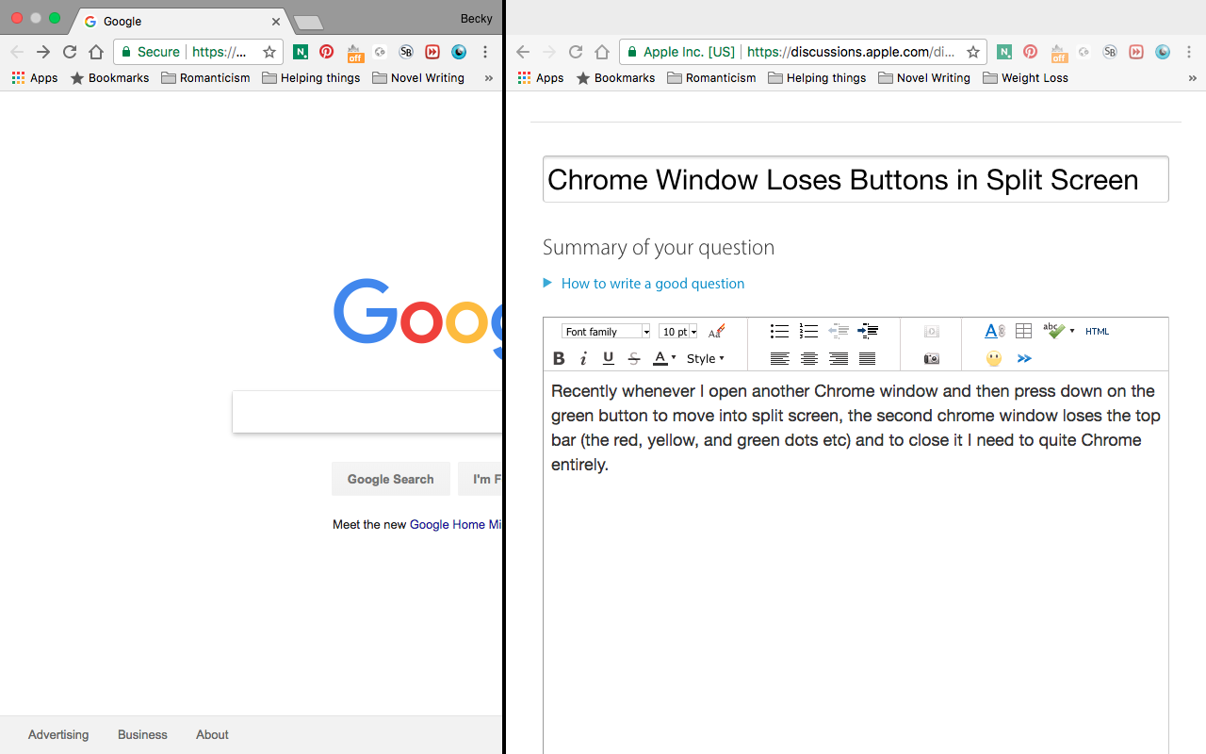
Task: Insert a bulleted list in the editor
Action: (779, 331)
